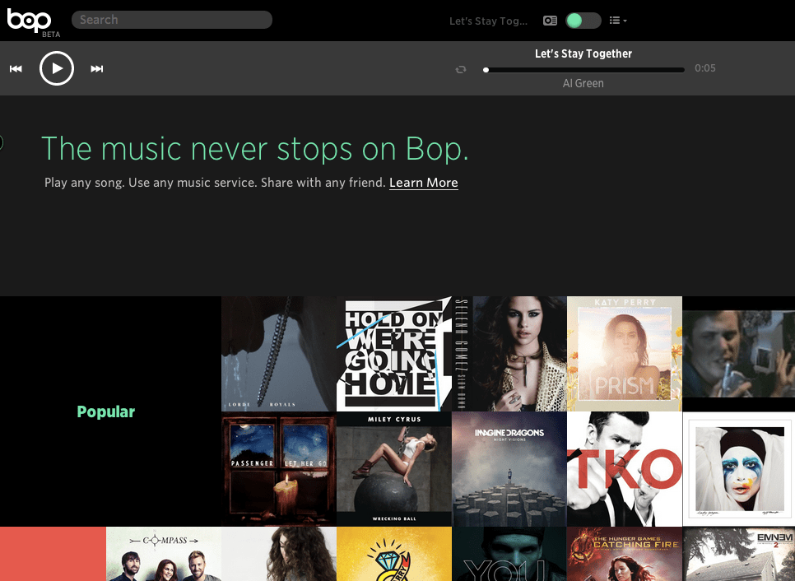Open the curly-haired woman album cover
The image size is (795, 581).
click(279, 554)
